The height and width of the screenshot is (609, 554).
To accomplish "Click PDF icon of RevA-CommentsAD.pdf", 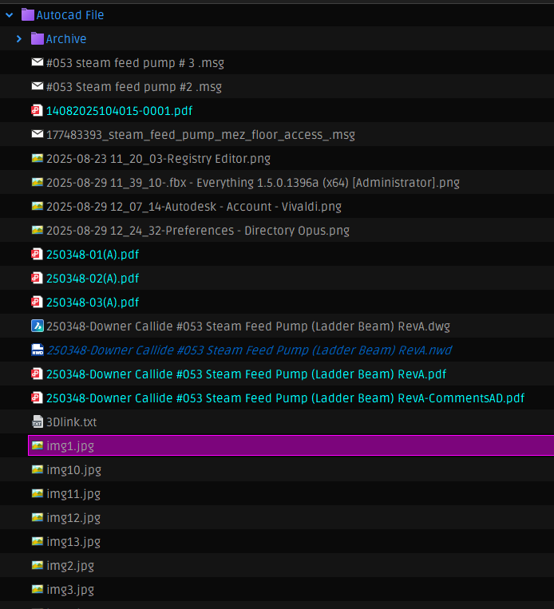I will point(37,397).
